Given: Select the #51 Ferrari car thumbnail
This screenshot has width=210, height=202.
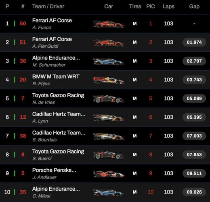Looking at the screenshot, I should [x=109, y=43].
